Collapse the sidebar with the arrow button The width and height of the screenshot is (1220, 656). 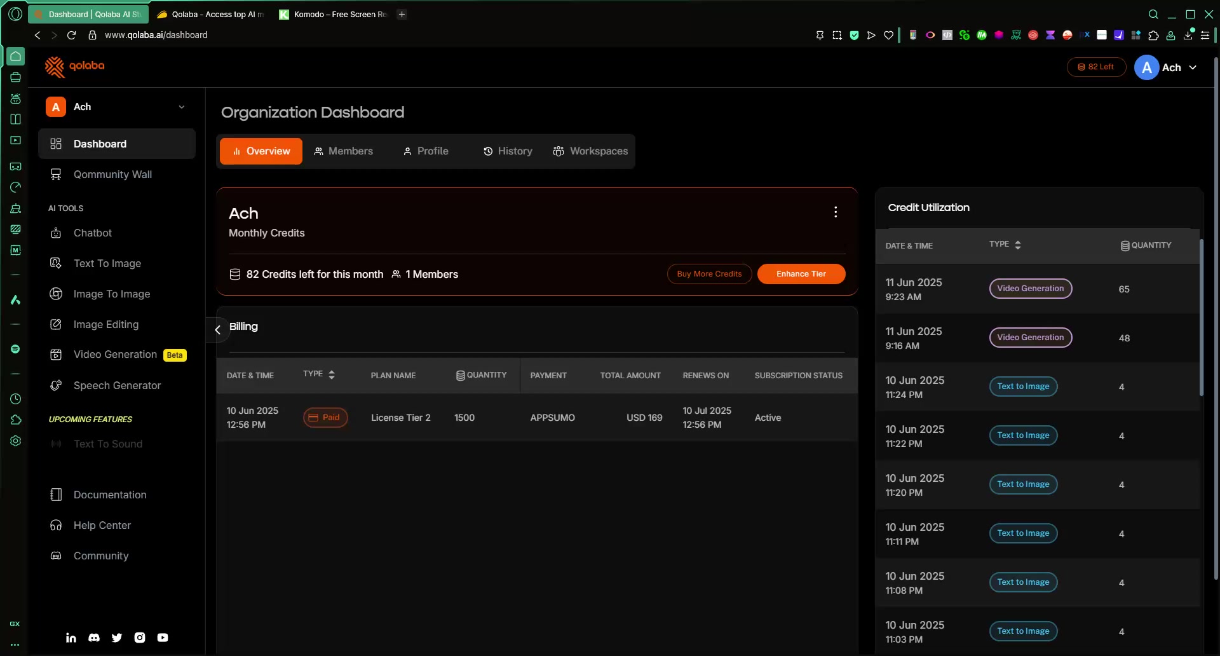pos(217,329)
